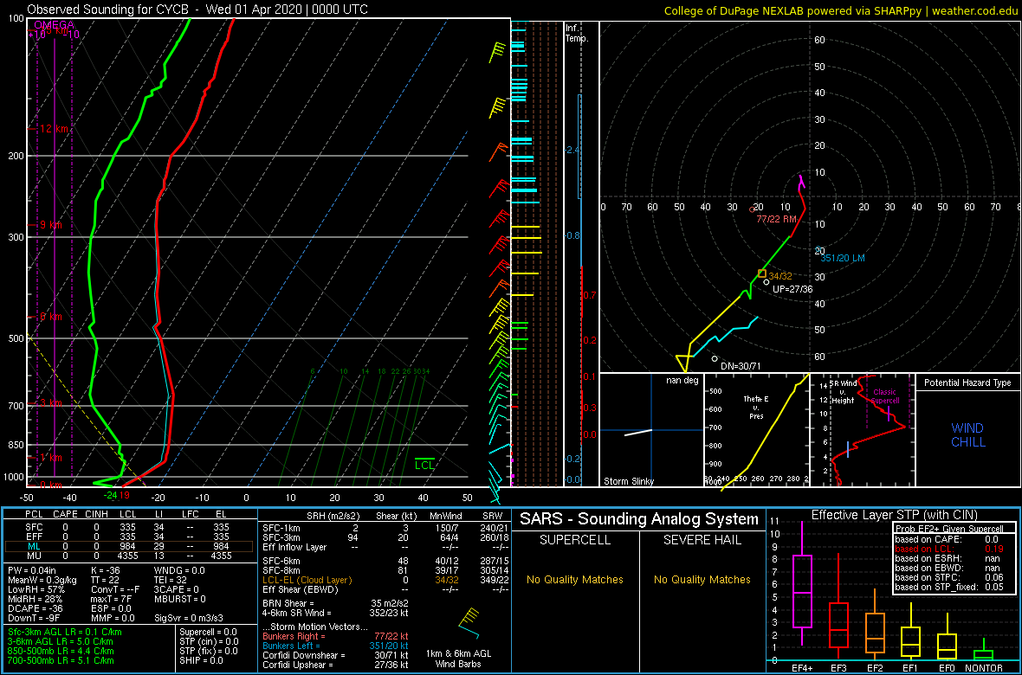This screenshot has height=675, width=1022.
Task: Click the orange 34/32 square on hodograph
Action: 761,273
